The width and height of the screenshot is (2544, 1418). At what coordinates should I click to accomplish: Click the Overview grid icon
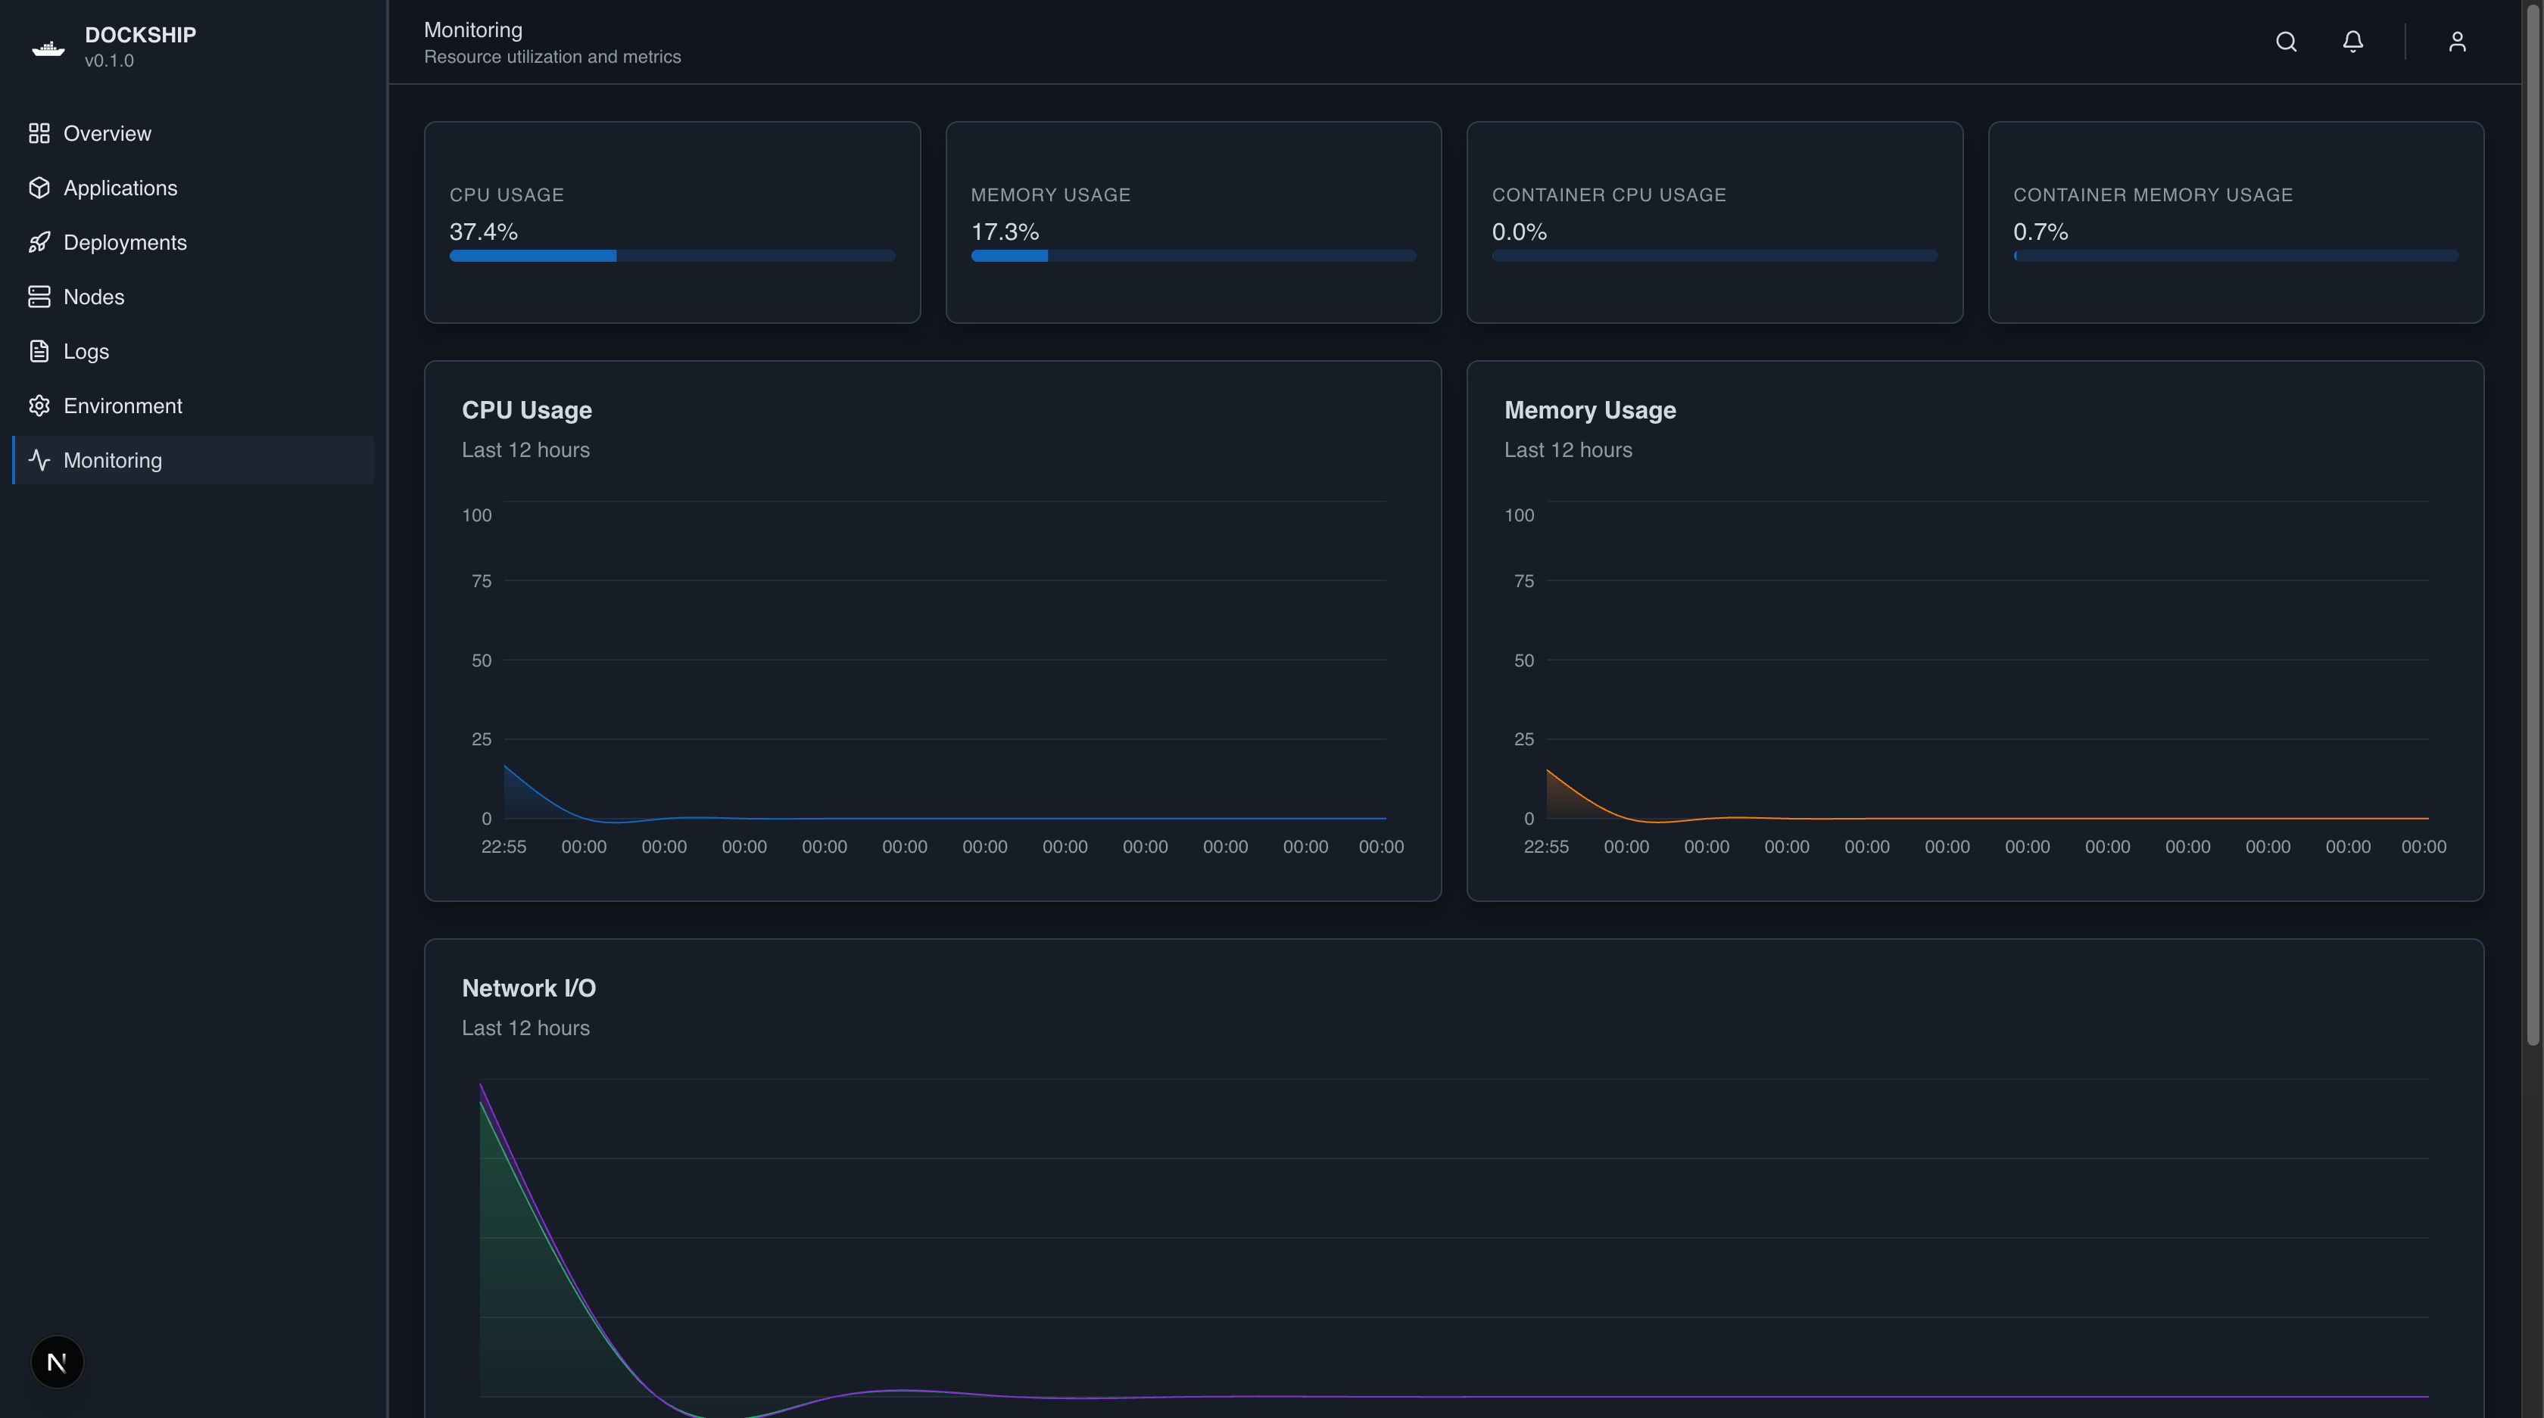tap(39, 133)
